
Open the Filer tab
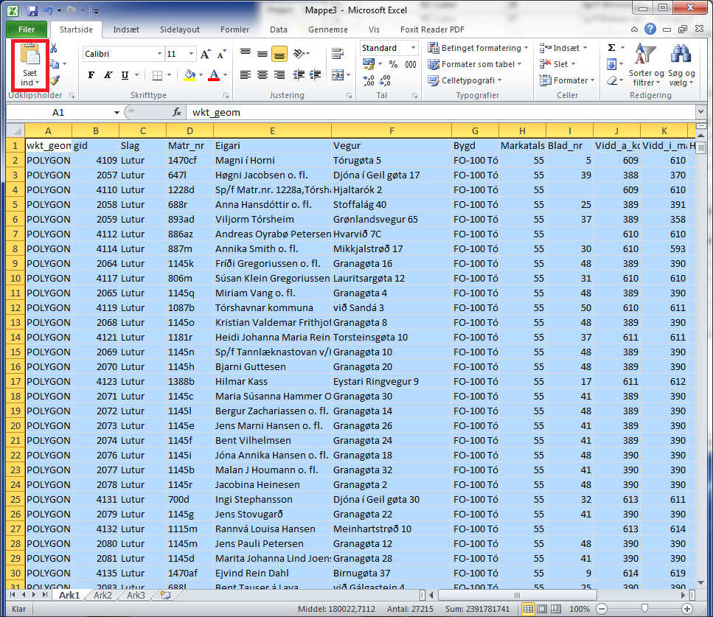(27, 29)
